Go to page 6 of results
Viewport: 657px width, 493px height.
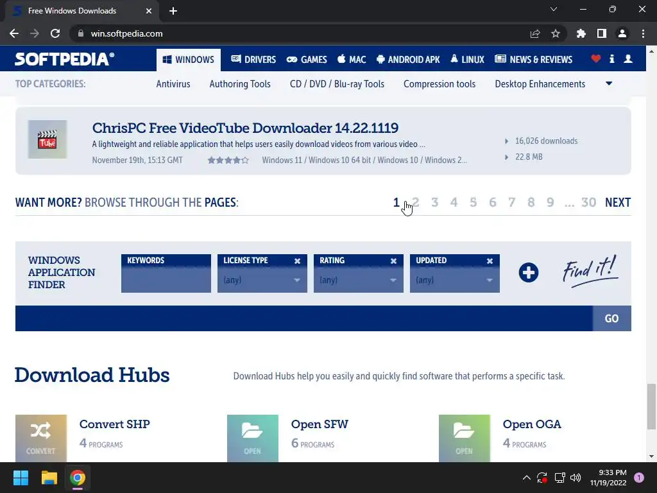493,202
